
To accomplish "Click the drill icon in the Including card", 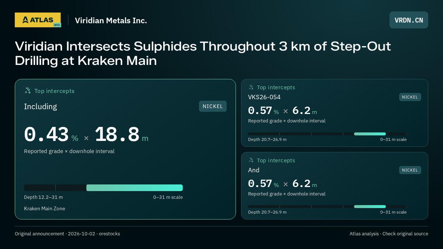I will click(27, 90).
